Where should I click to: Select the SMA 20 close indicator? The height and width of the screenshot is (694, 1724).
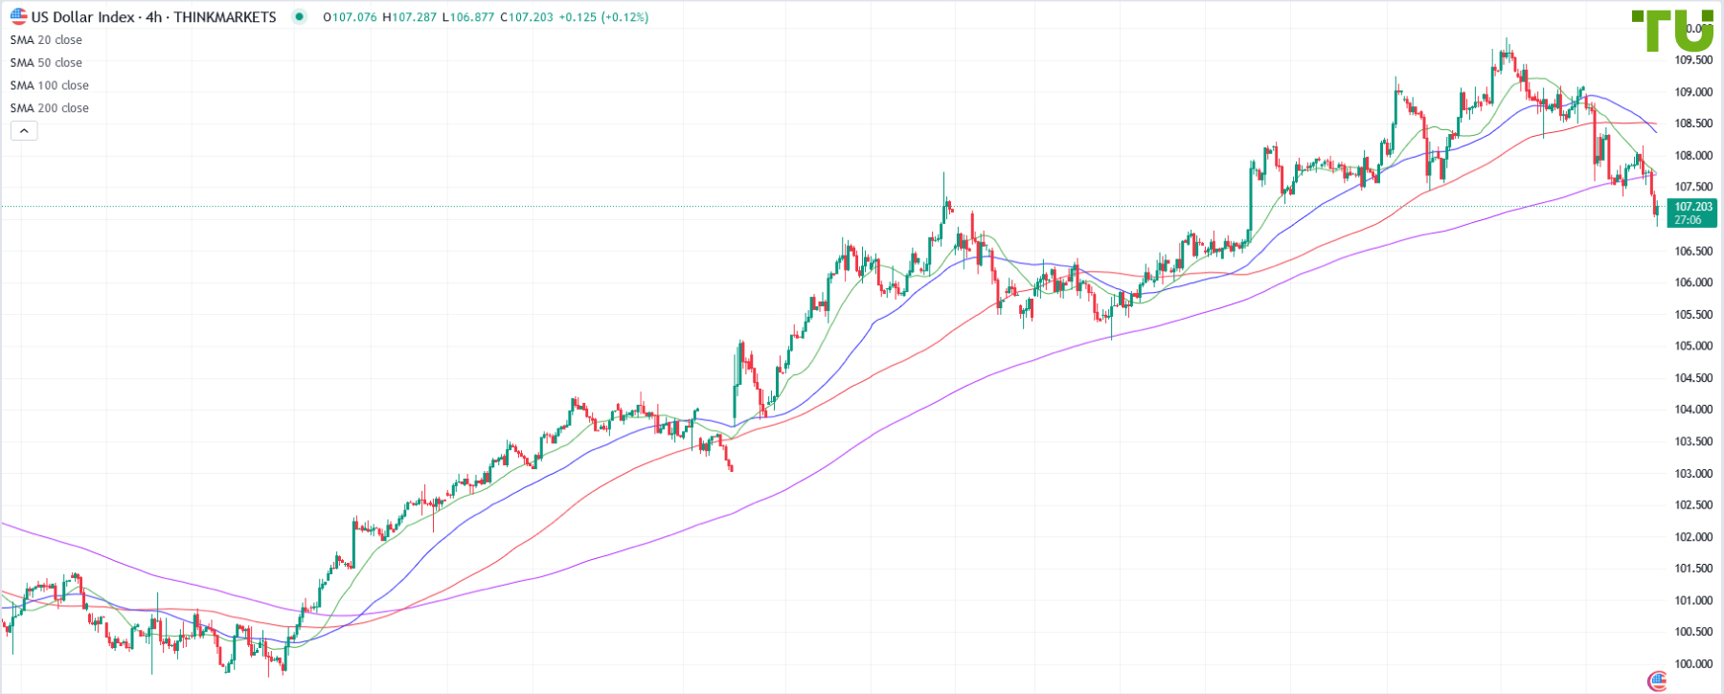tap(46, 40)
